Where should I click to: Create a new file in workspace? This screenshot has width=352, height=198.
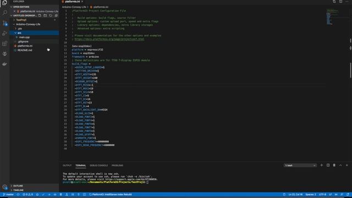click(40, 15)
